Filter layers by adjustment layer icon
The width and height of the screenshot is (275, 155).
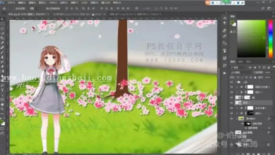(255, 68)
